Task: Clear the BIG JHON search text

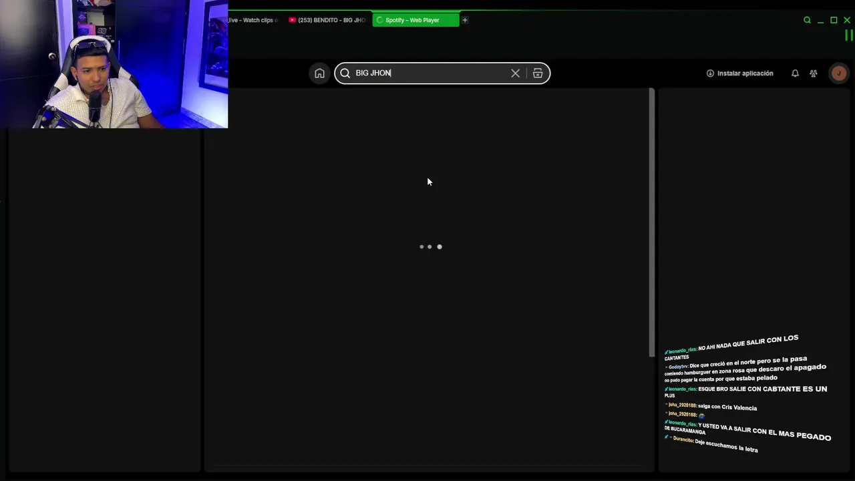Action: [x=515, y=73]
